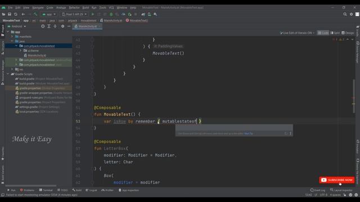Click the Open file toolbar icon
The width and height of the screenshot is (360, 202).
[x=3, y=14]
